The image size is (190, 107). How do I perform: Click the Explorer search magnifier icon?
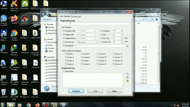(158, 15)
